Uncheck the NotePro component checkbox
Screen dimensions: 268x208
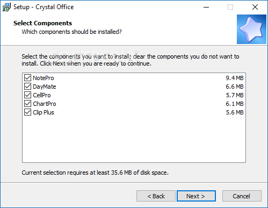tap(27, 78)
